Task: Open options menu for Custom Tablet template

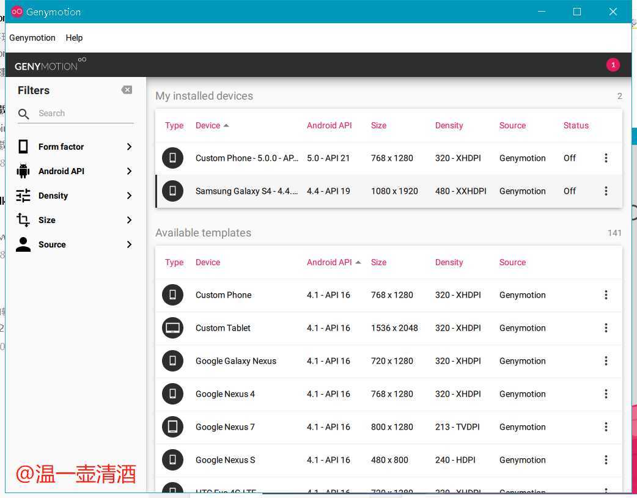Action: click(606, 328)
